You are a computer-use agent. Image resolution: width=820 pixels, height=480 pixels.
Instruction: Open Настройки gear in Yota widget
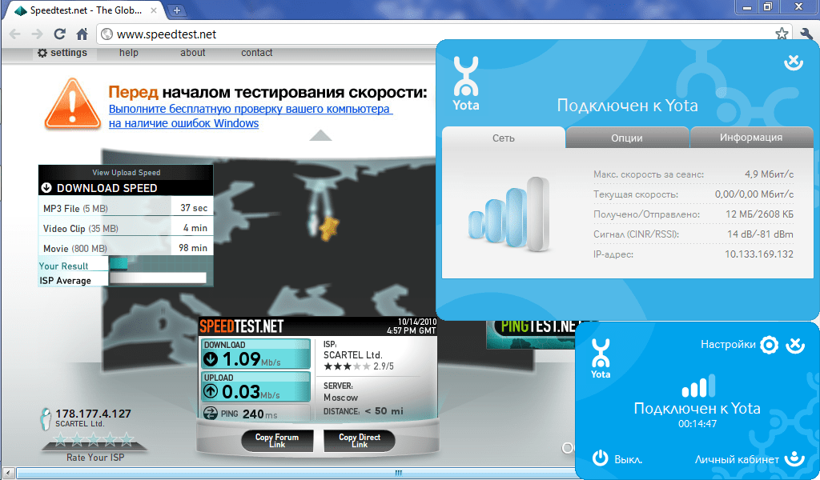pos(769,345)
